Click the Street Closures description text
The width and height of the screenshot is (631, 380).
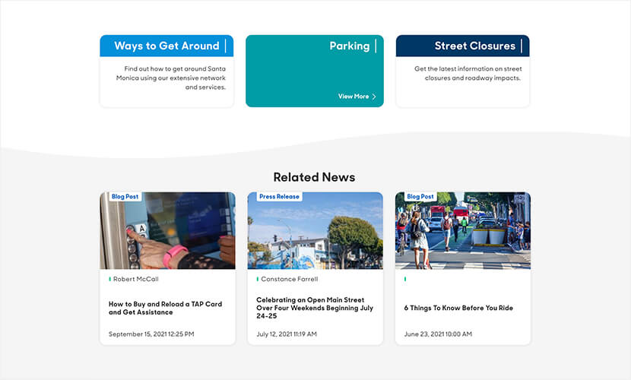468,74
